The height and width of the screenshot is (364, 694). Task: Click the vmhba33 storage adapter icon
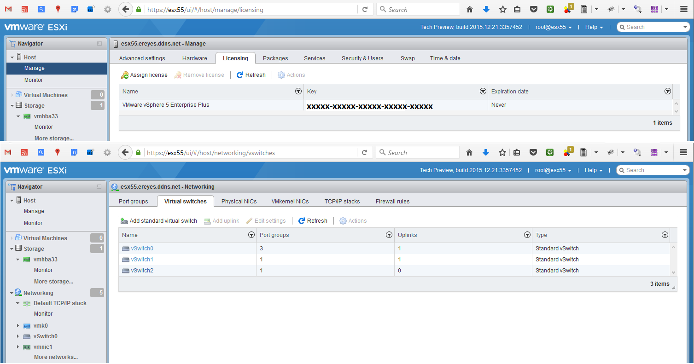27,116
